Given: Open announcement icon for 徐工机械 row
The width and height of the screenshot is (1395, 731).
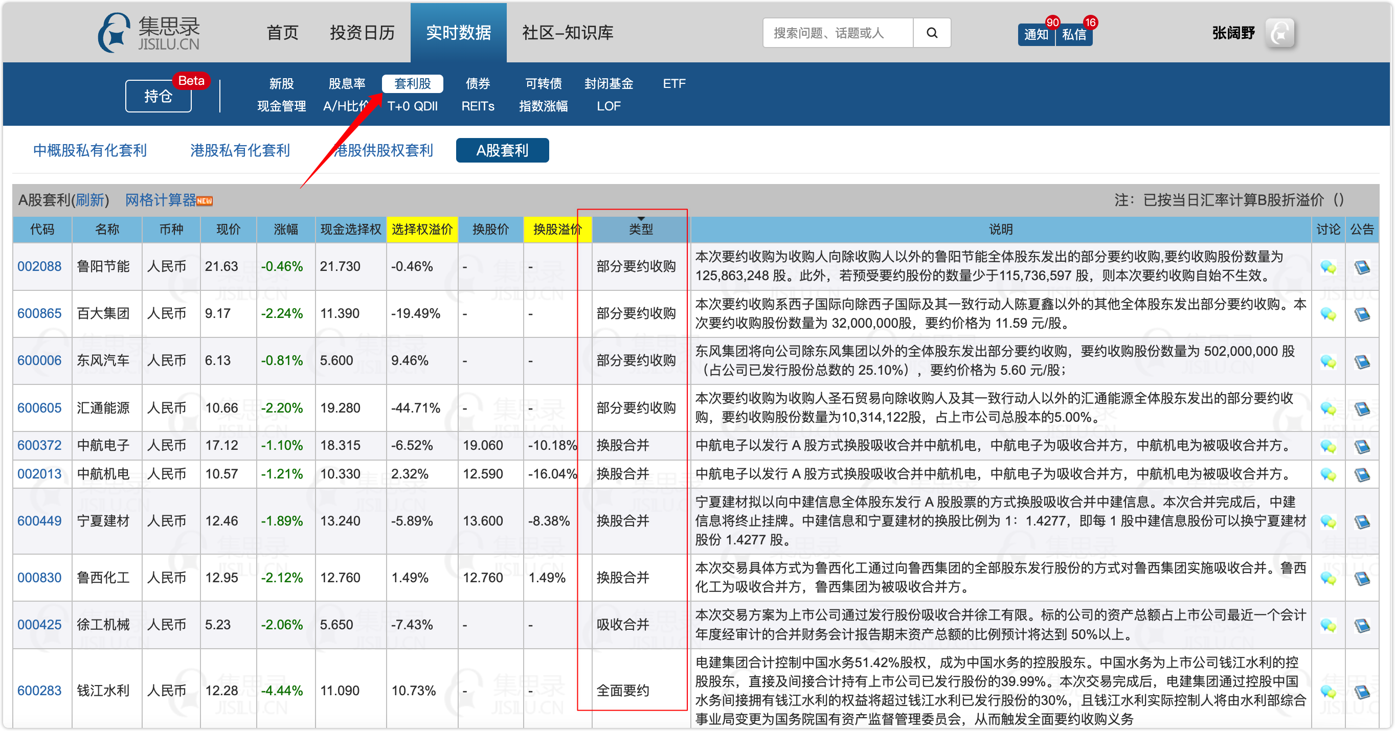Looking at the screenshot, I should (1362, 625).
